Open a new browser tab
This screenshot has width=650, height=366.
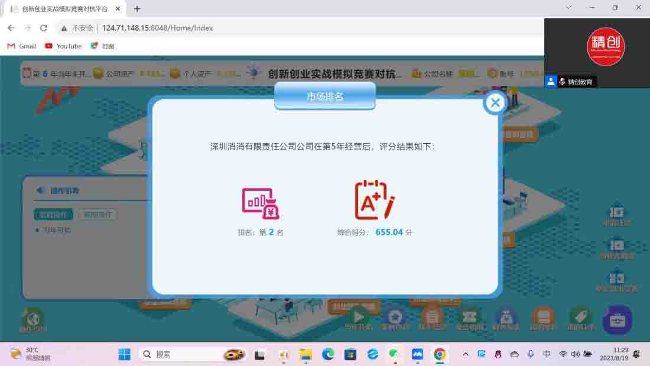137,9
